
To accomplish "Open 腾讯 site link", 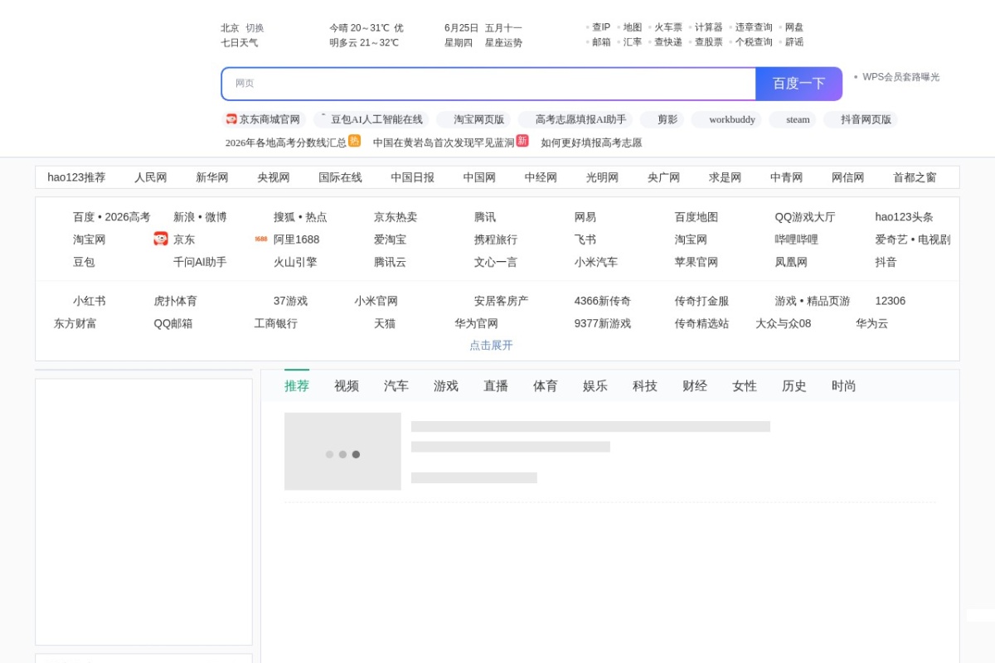I will (x=485, y=217).
